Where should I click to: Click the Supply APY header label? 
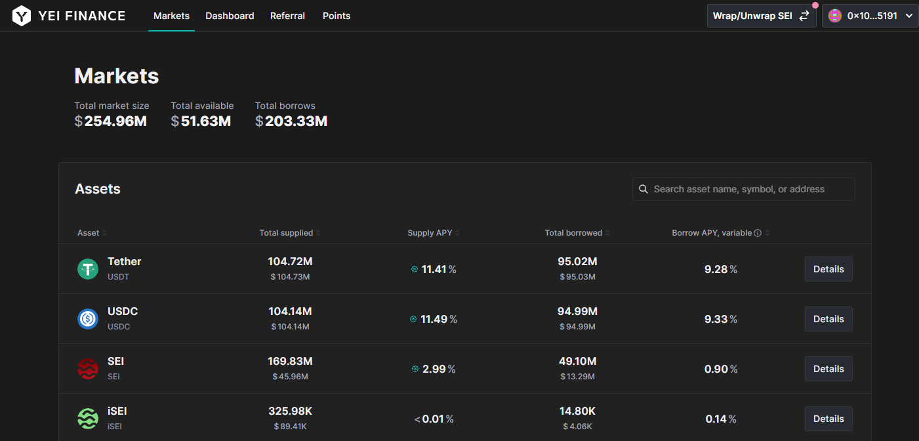(x=430, y=233)
